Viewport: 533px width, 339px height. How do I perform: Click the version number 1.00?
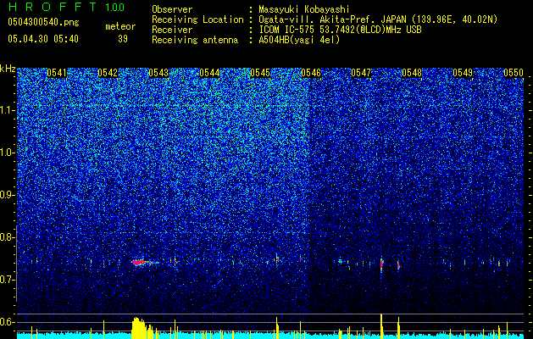coord(114,8)
